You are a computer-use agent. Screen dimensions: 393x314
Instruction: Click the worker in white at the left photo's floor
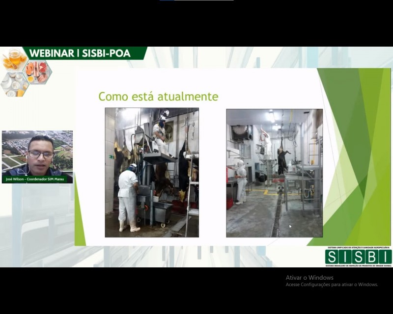(x=128, y=198)
